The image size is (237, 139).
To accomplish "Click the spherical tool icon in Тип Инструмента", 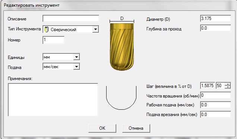I will point(47,29).
